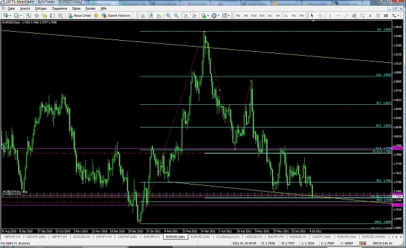Open the Einfügen menu
The width and height of the screenshot is (406, 248).
(x=41, y=8)
